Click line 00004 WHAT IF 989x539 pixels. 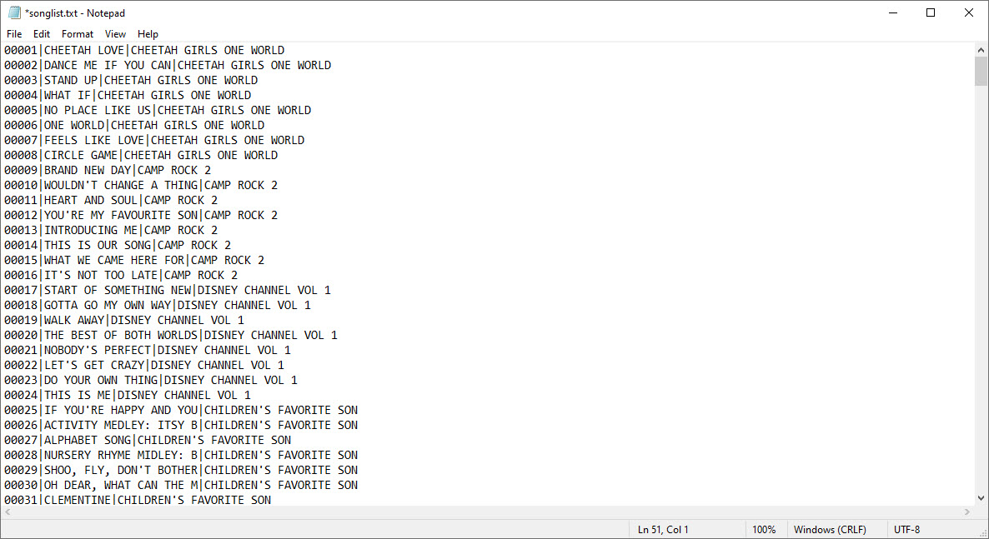(128, 95)
